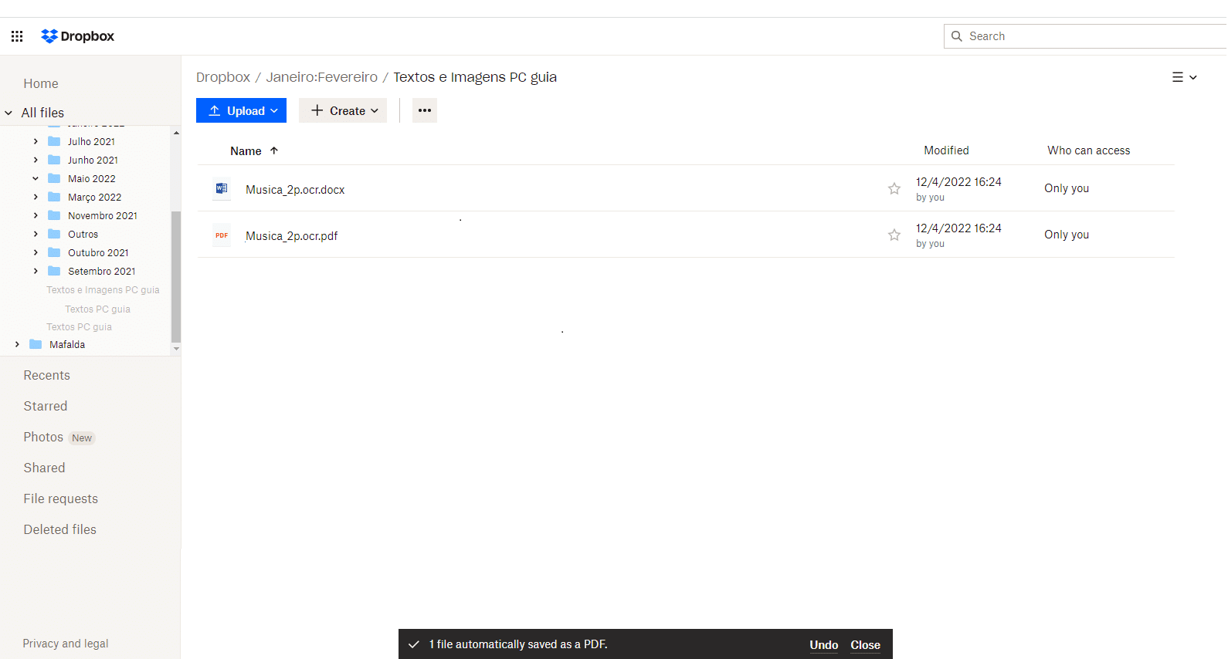Click the search magnifier icon
This screenshot has height=659, width=1228.
tap(957, 36)
